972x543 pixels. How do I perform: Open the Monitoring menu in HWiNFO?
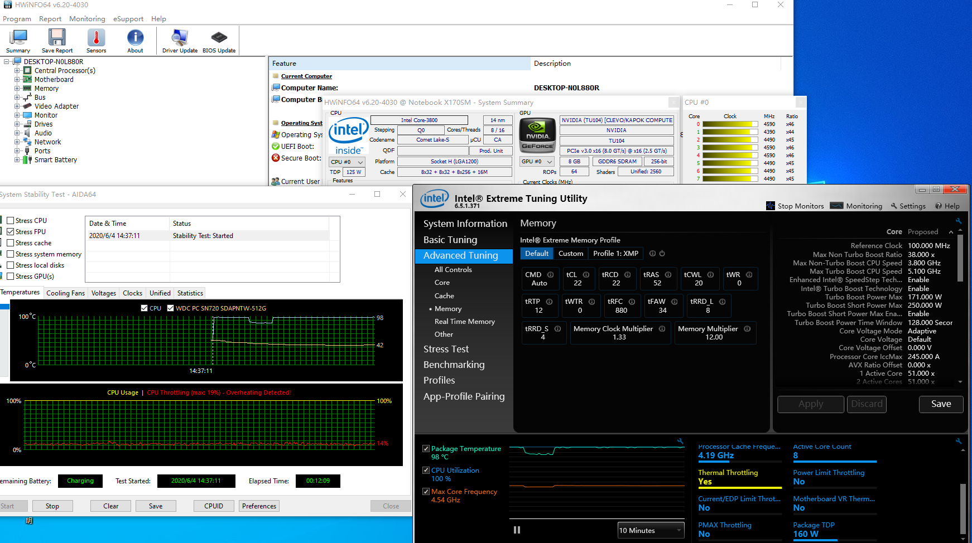(x=87, y=19)
